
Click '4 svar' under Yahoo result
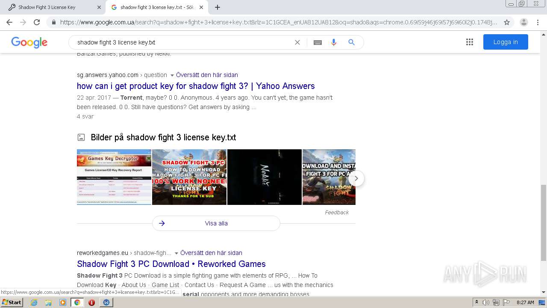pyautogui.click(x=85, y=116)
